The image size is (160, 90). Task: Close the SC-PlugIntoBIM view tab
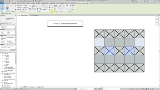28,15
